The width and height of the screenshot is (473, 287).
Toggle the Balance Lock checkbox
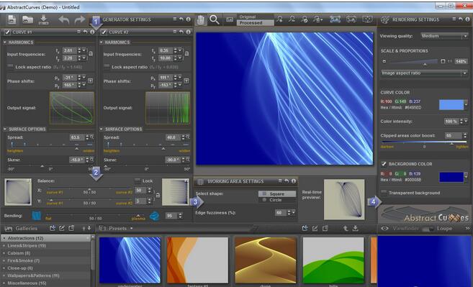click(x=138, y=181)
